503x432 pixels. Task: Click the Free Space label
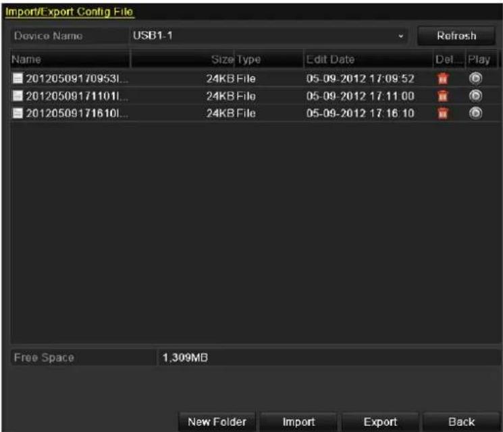pos(44,358)
